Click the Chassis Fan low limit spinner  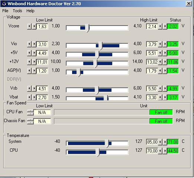pyautogui.click(x=30, y=121)
